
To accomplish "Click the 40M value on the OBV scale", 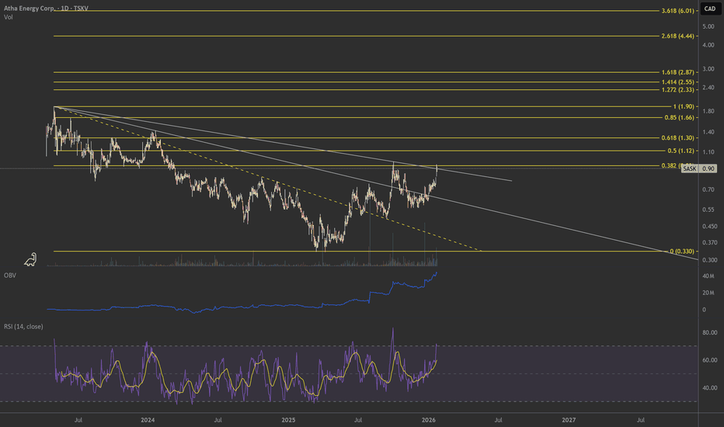I will click(x=708, y=276).
